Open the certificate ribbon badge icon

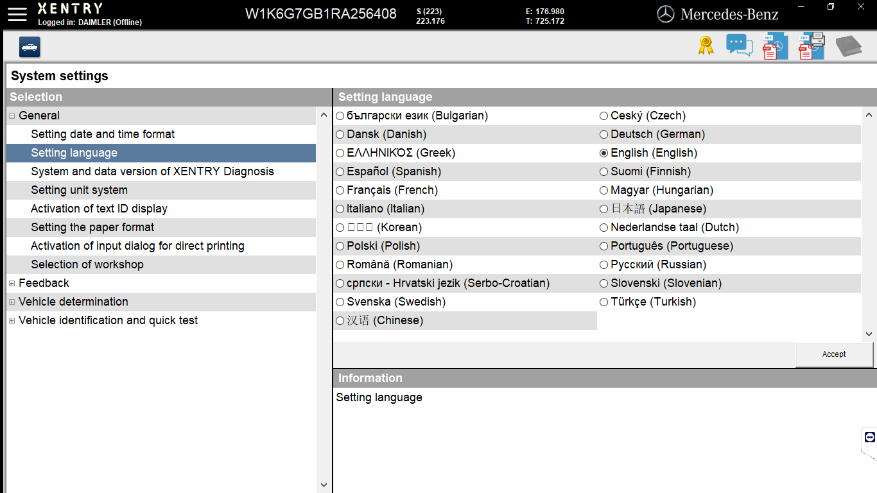click(x=706, y=46)
